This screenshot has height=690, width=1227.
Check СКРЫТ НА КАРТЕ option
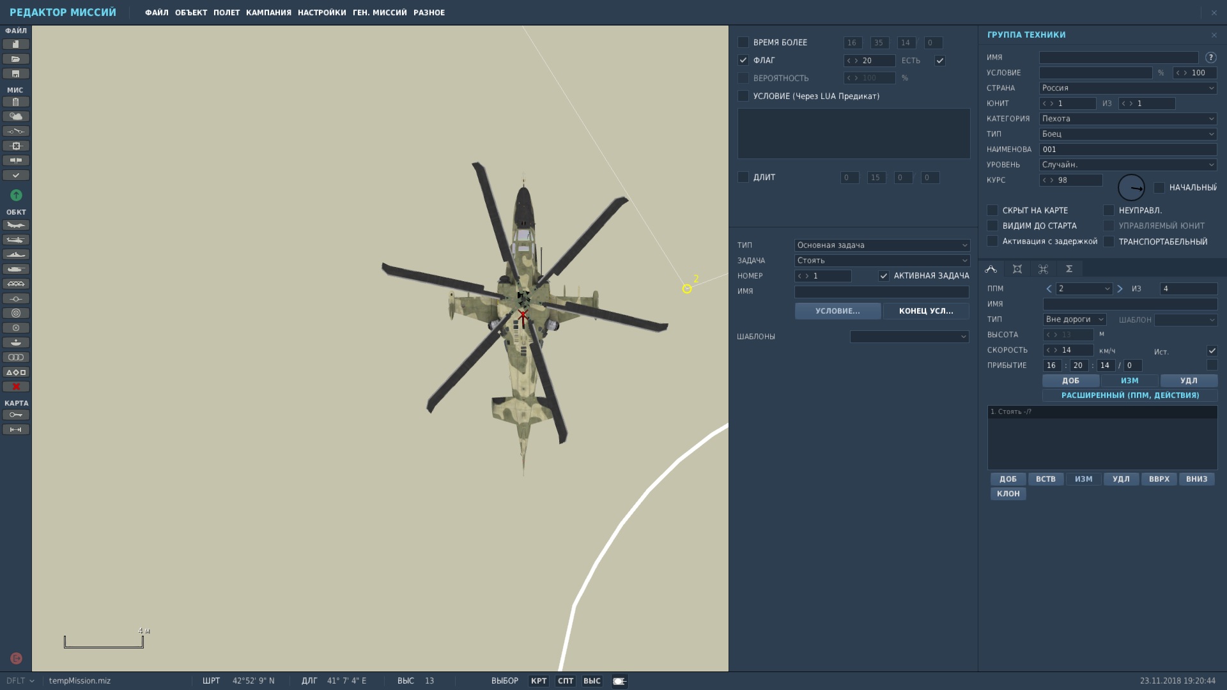tap(992, 210)
